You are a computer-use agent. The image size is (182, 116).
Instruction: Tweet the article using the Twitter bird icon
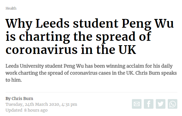(x=160, y=104)
